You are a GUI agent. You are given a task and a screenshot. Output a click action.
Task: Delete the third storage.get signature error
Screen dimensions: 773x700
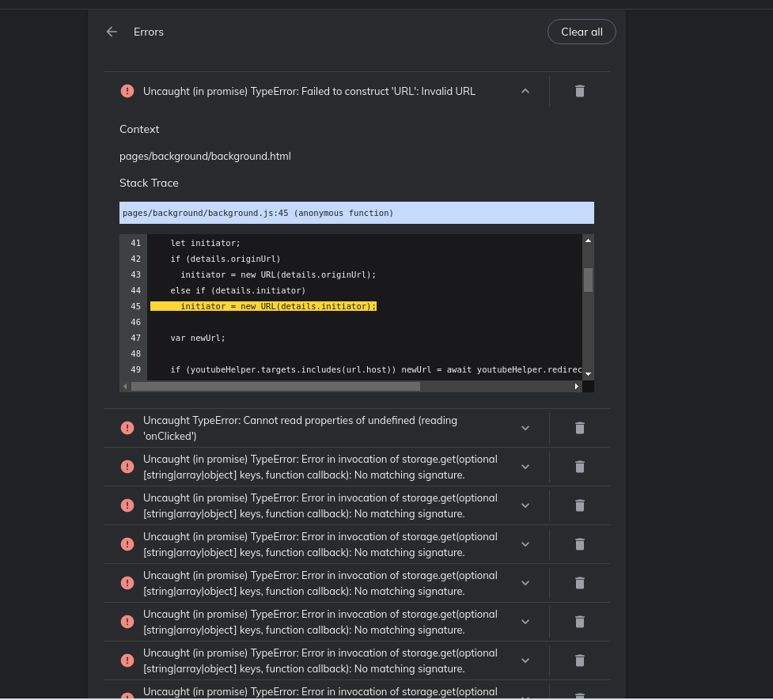pos(580,544)
